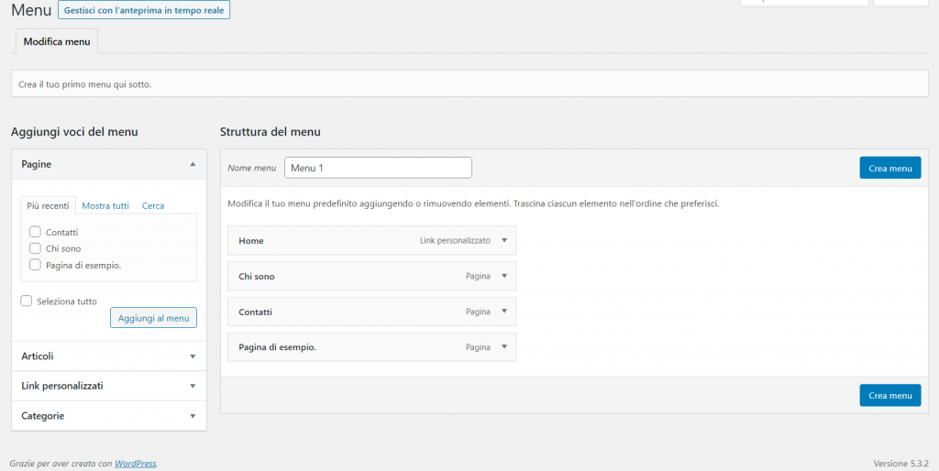Tick the Chi sono checkbox
This screenshot has height=471, width=939.
coord(35,248)
